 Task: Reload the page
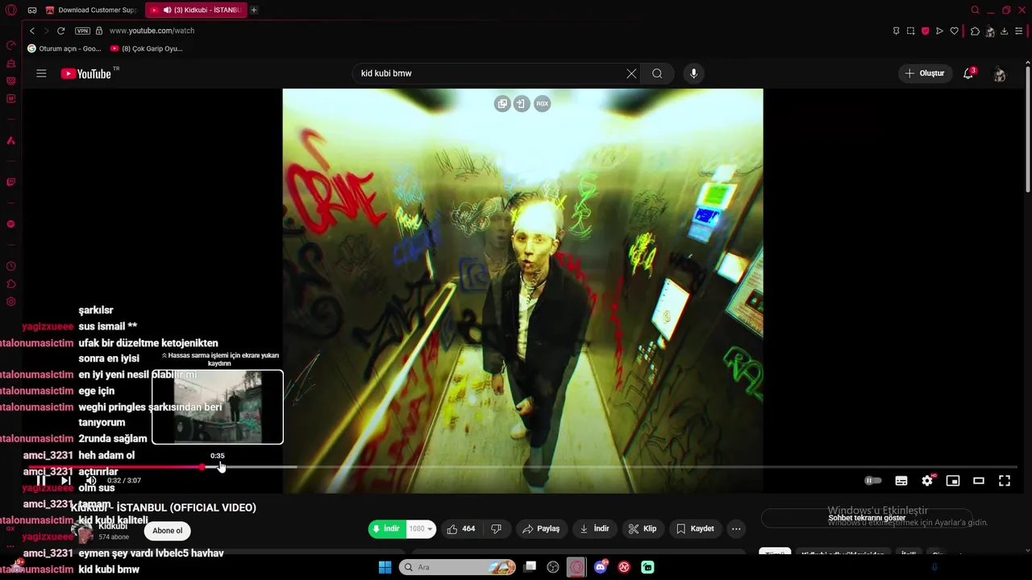click(60, 31)
